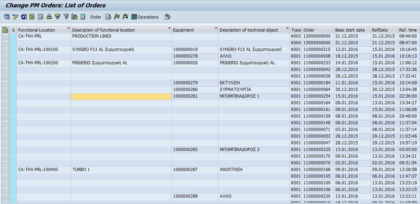Click equipment number 1000000289
The height and width of the screenshot is (204, 420).
coord(185,197)
